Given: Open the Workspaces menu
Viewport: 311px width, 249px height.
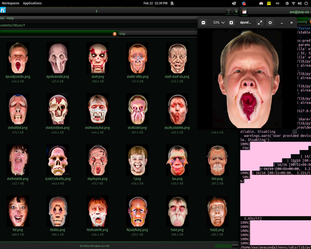Looking at the screenshot, I should (x=11, y=3).
